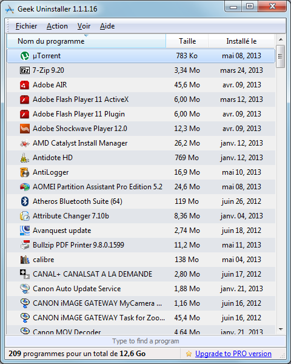
Task: Click the '119 Mo' Atheros size value
Action: 187,201
